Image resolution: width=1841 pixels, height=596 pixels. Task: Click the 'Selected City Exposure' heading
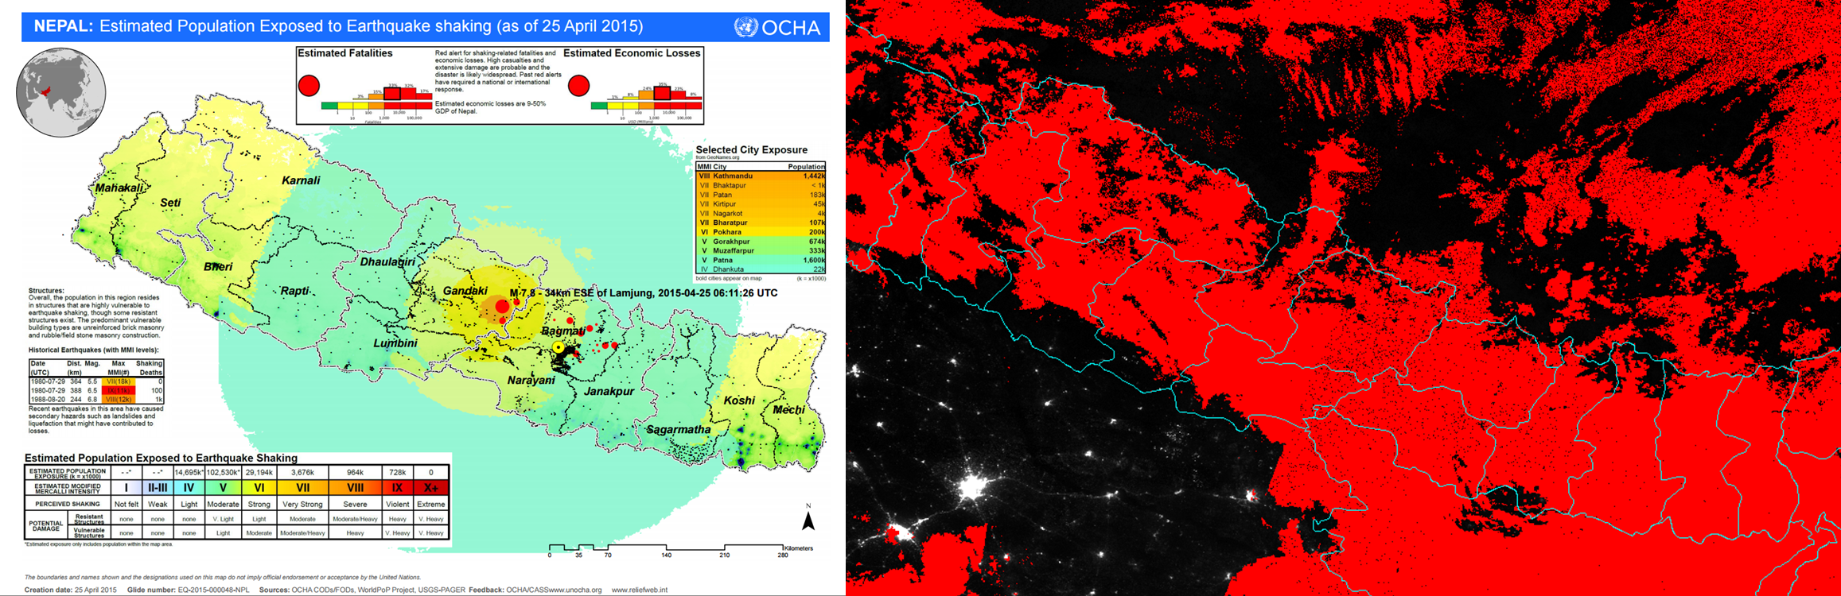(751, 149)
